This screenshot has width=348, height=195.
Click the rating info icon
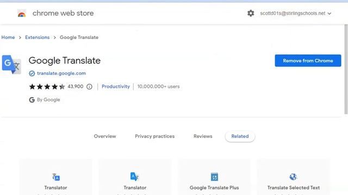(89, 87)
